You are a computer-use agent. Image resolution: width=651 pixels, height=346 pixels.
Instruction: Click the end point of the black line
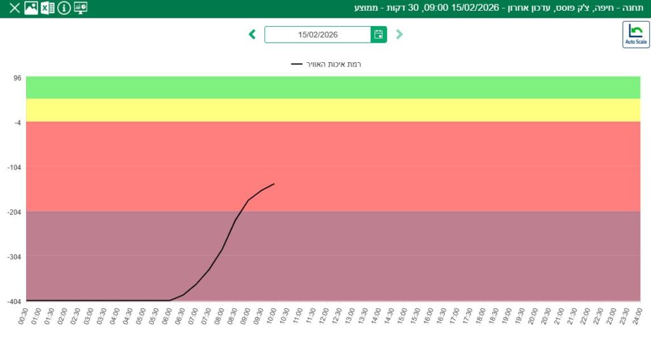point(274,184)
